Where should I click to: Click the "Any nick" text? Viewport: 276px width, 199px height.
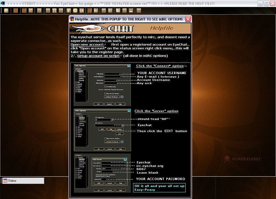click(144, 83)
